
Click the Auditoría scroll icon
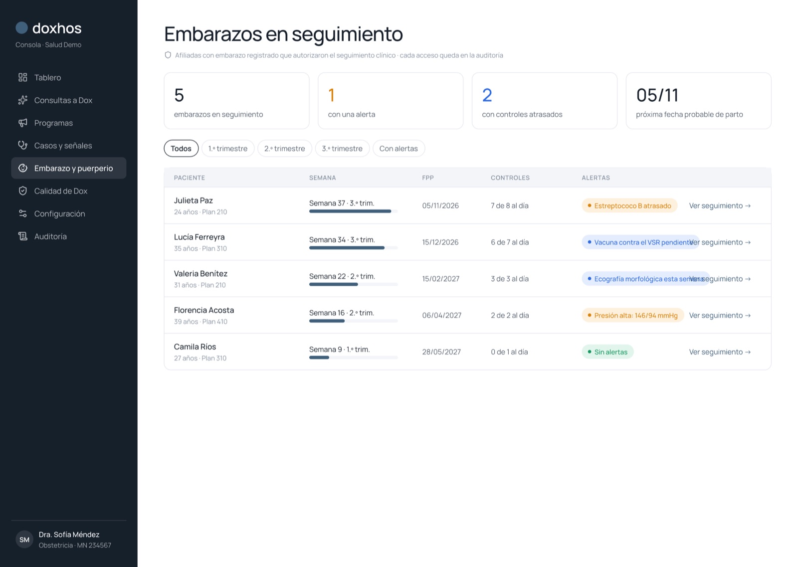point(22,236)
